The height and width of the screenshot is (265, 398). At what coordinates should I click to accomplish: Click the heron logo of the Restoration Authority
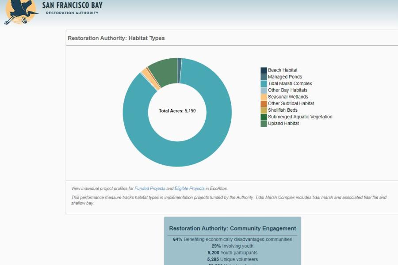(x=21, y=12)
